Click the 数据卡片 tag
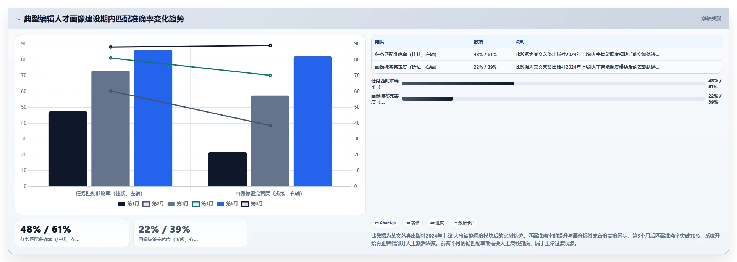Image resolution: width=737 pixels, height=262 pixels. (x=465, y=223)
